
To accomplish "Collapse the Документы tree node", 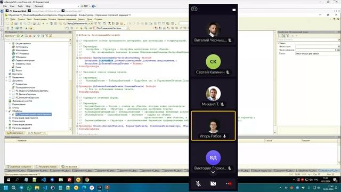I will [x=6, y=81].
